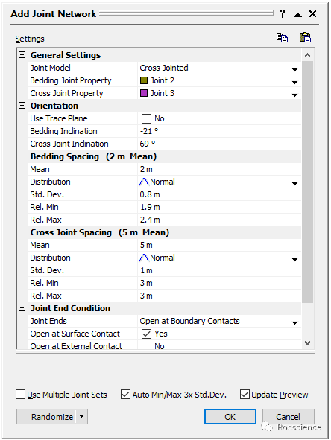Toggle Auto Min/Max 3x Std.Dev. checkbox

pos(125,395)
